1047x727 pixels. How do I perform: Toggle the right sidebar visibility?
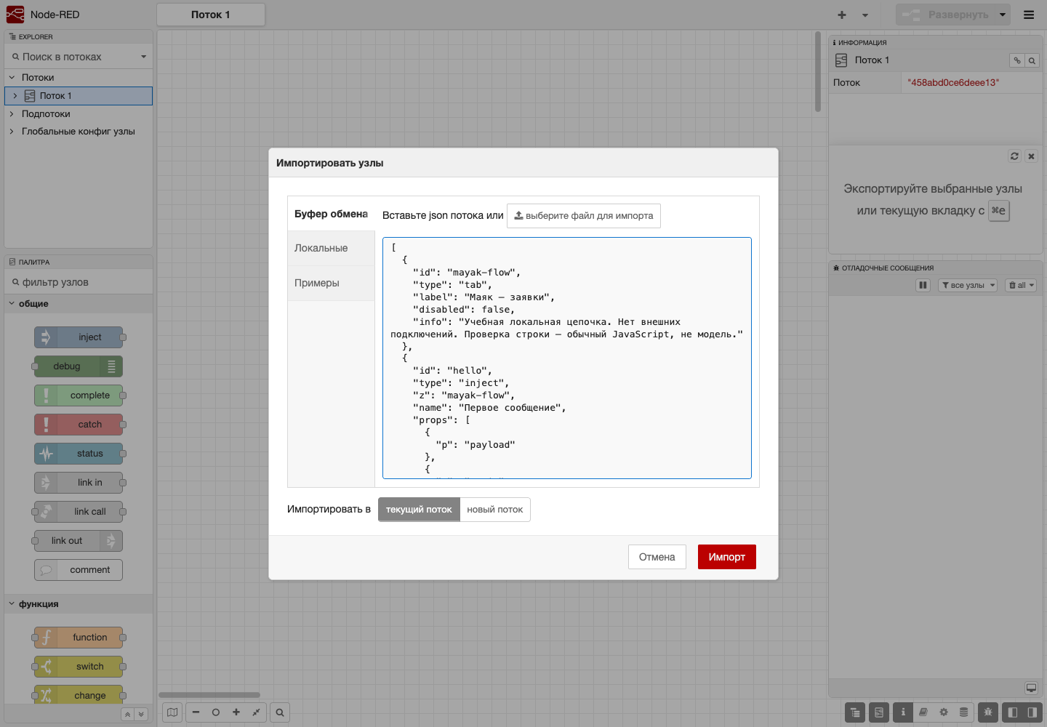[x=1032, y=712]
